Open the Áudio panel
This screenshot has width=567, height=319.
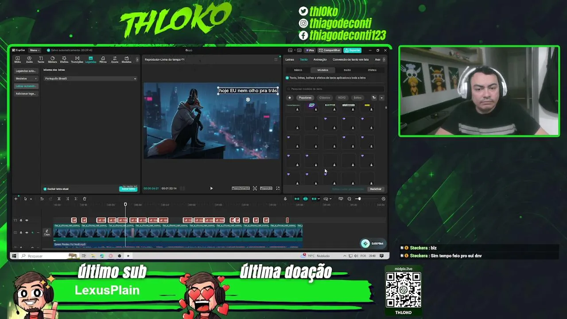coord(29,59)
